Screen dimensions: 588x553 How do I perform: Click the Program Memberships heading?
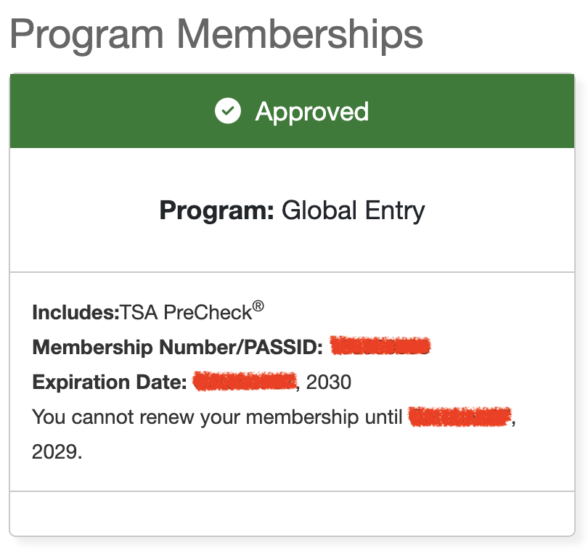(216, 35)
